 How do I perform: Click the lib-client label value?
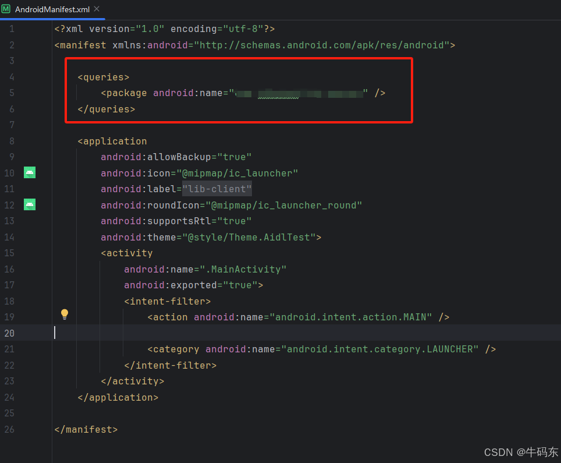pyautogui.click(x=216, y=188)
